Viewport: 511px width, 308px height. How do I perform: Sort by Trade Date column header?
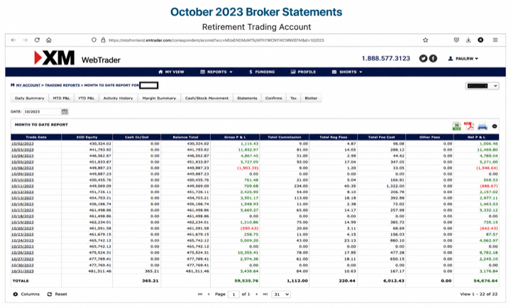36,137
